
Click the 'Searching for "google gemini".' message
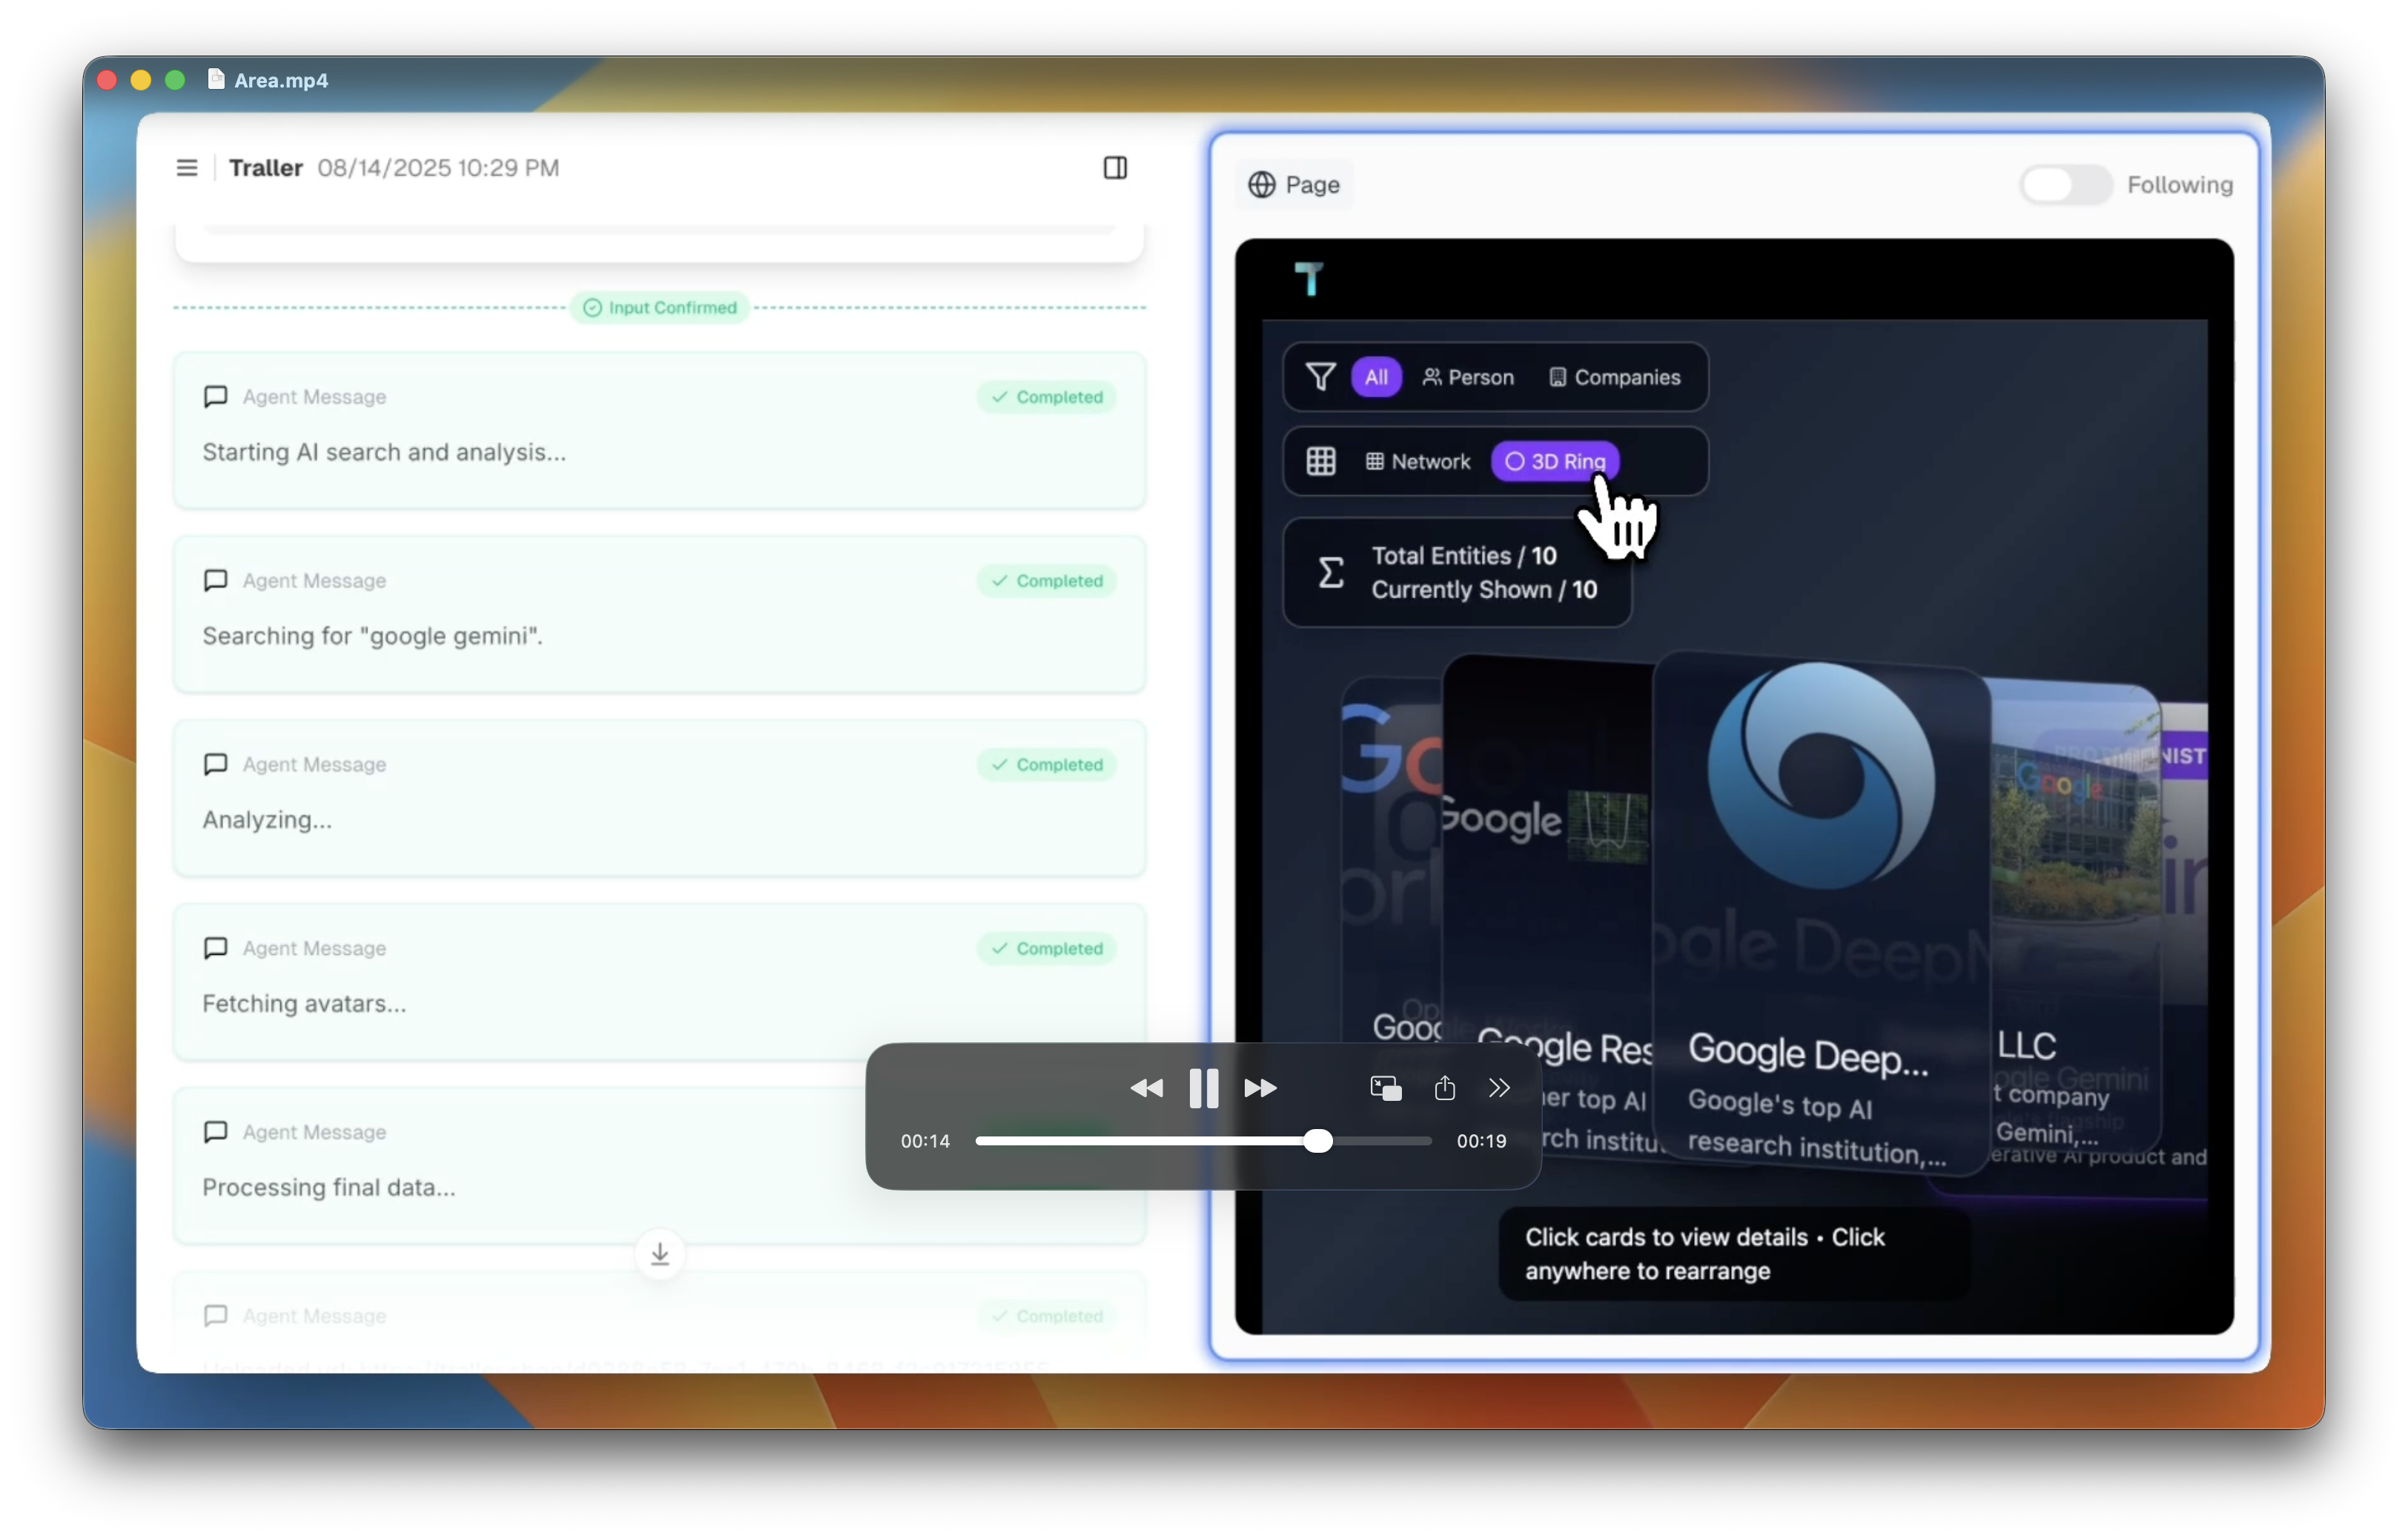coord(372,637)
